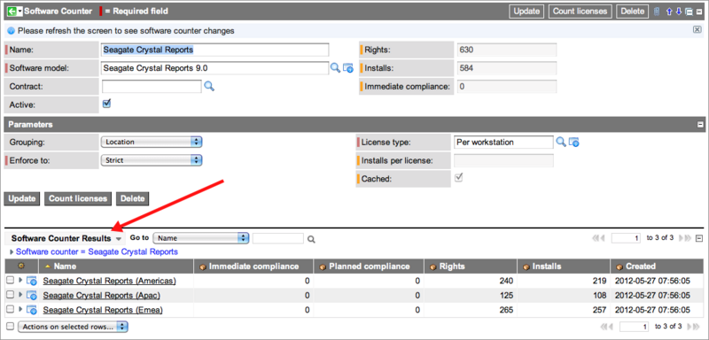Open the attachments paperclip icon
The height and width of the screenshot is (340, 709).
click(657, 12)
